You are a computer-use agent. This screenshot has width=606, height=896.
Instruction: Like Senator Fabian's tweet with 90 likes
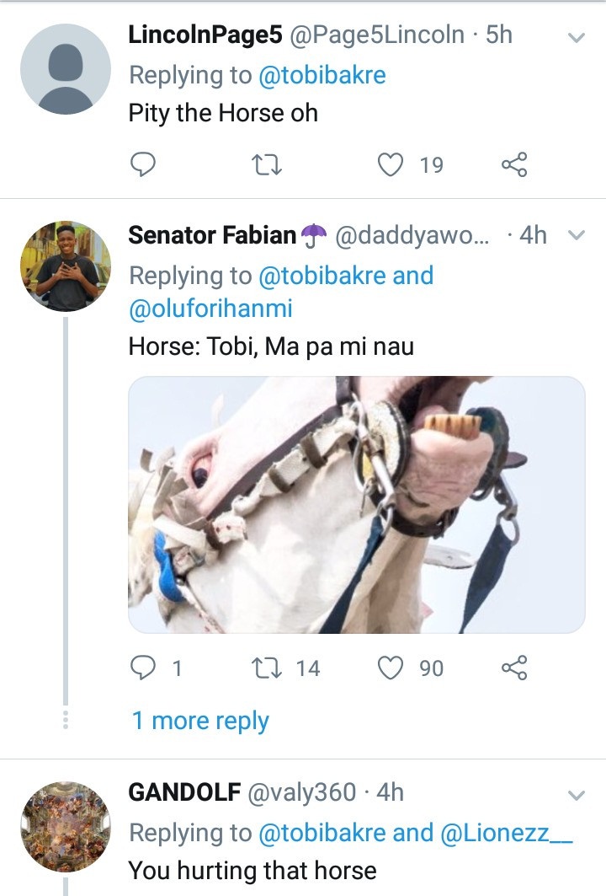click(390, 668)
